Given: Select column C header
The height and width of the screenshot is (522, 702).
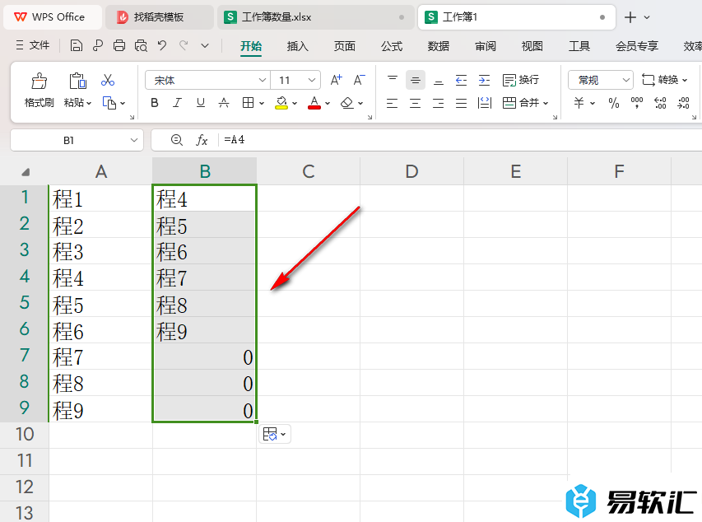Looking at the screenshot, I should coord(309,171).
